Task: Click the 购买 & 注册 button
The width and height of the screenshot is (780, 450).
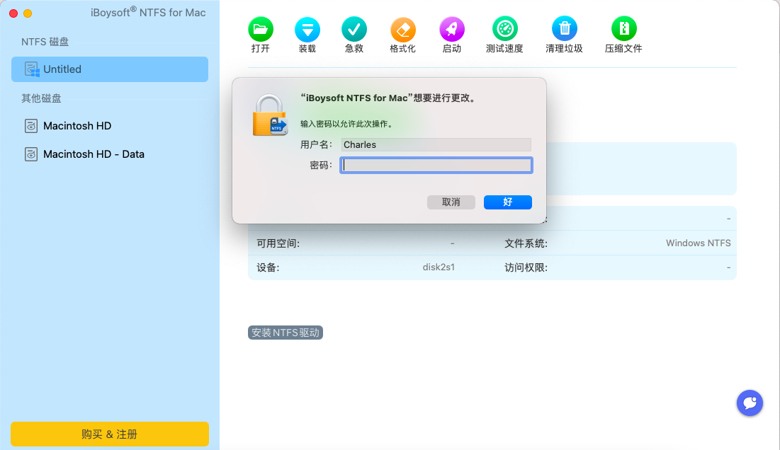Action: (x=109, y=434)
